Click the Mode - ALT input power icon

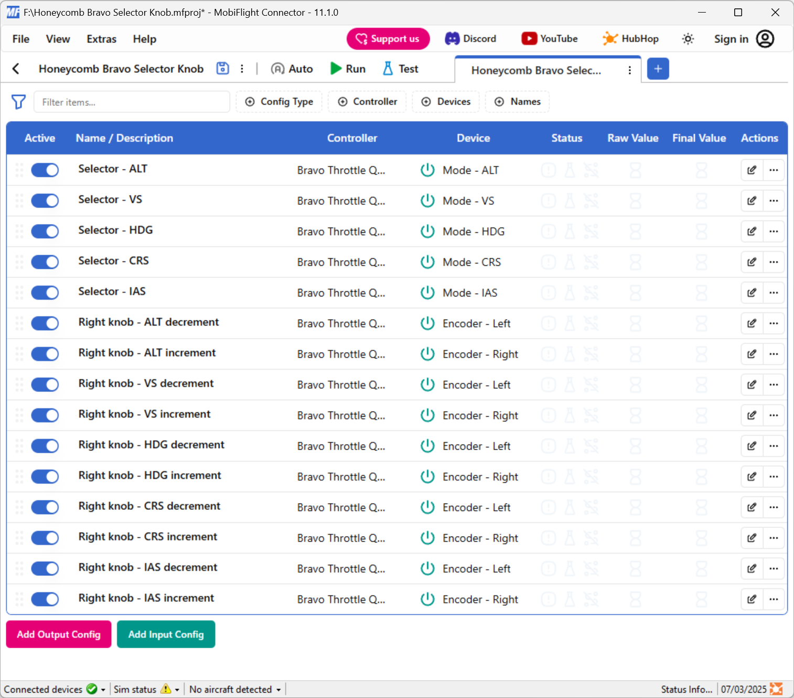tap(428, 170)
